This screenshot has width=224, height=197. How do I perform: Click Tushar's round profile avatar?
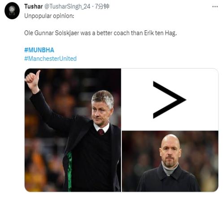(x=12, y=11)
